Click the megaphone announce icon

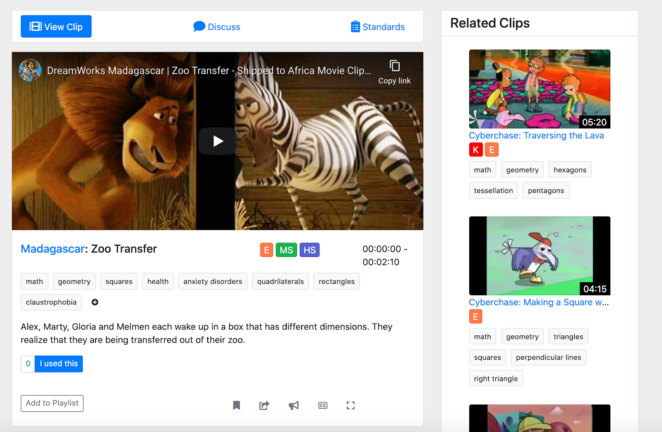[294, 405]
